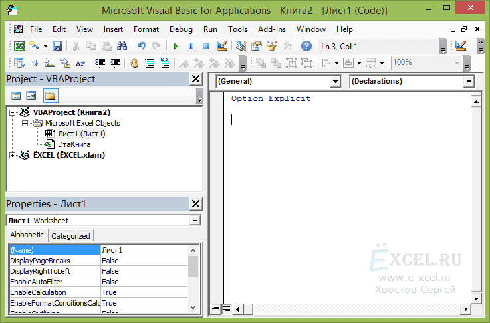Image resolution: width=490 pixels, height=323 pixels.
Task: Switch to the Categorized properties tab
Action: click(70, 235)
